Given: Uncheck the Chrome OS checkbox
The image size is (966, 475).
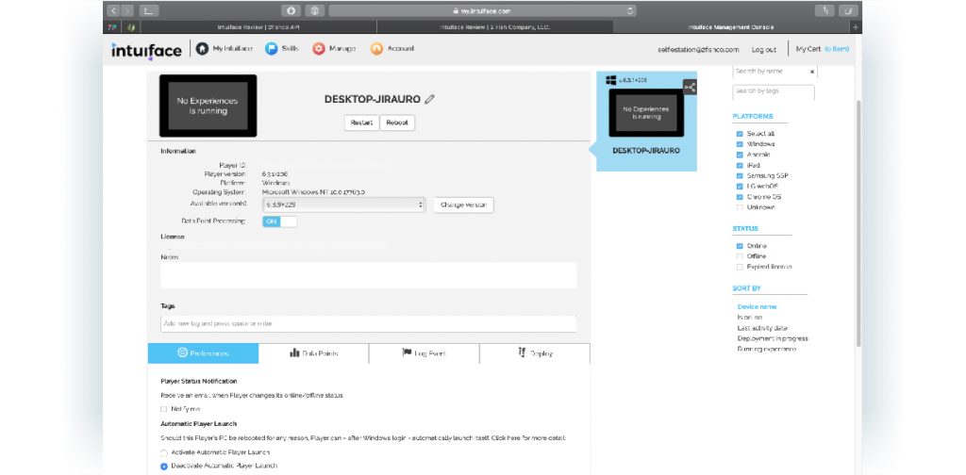Looking at the screenshot, I should pos(740,197).
